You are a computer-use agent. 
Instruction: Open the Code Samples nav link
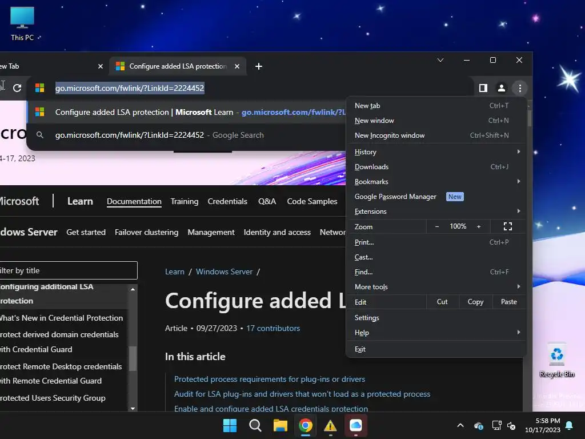312,201
